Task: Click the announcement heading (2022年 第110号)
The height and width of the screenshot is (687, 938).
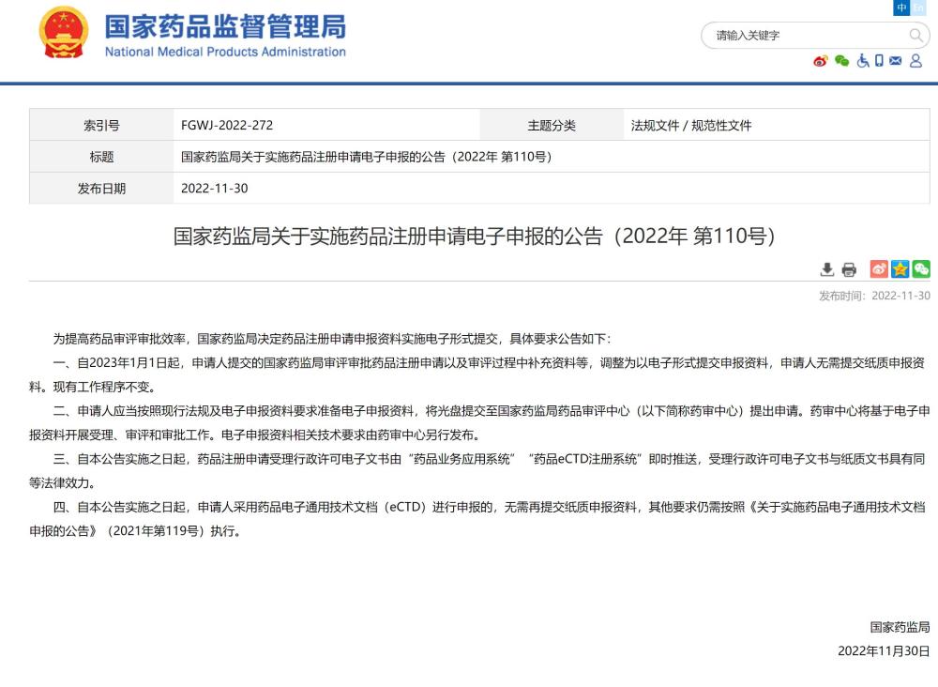Action: point(475,236)
